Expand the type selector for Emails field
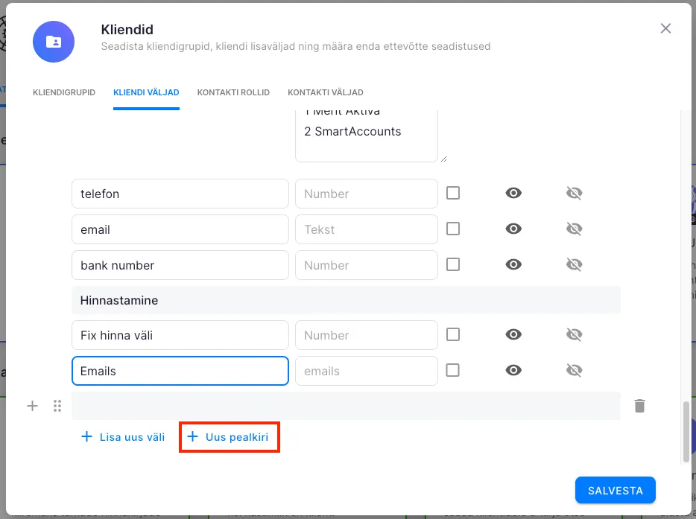This screenshot has height=519, width=696. 366,371
